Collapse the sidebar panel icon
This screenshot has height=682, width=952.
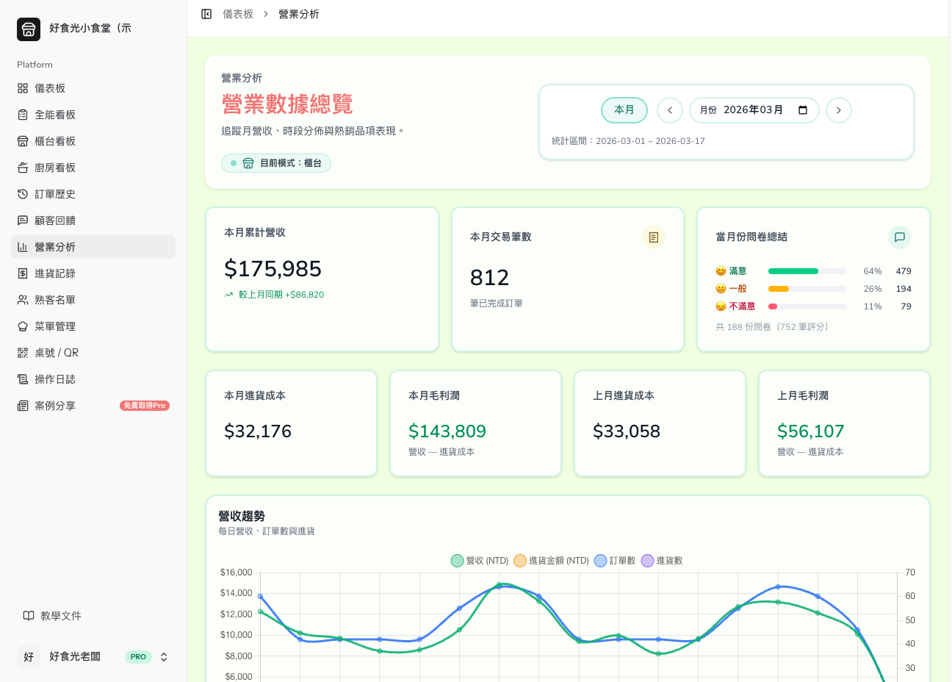(x=206, y=14)
